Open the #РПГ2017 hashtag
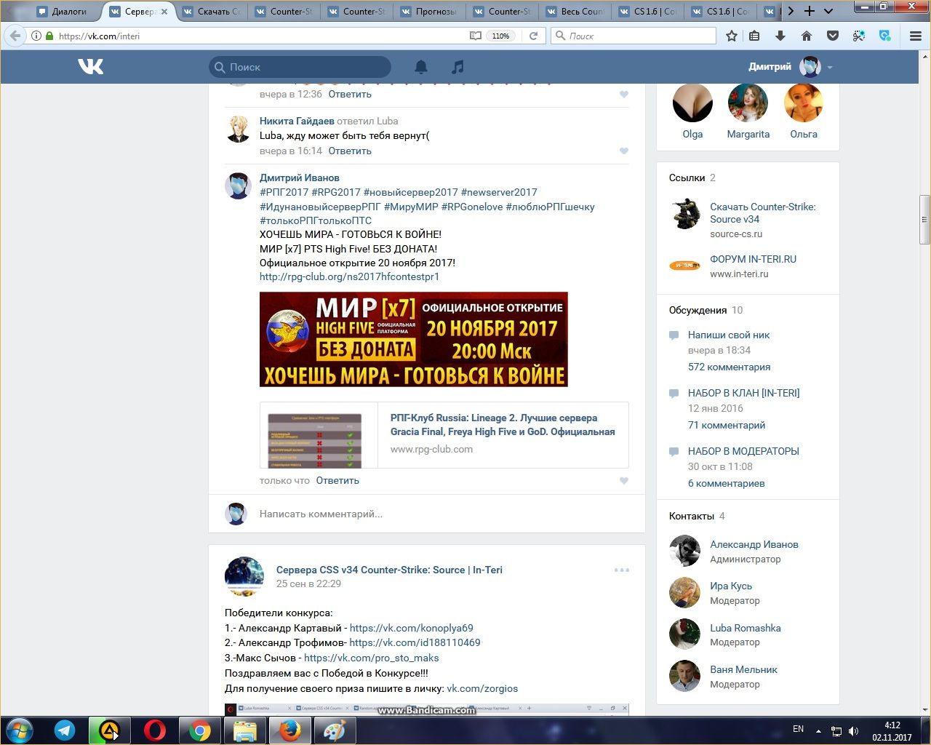Screen dimensions: 931x745 tap(284, 193)
